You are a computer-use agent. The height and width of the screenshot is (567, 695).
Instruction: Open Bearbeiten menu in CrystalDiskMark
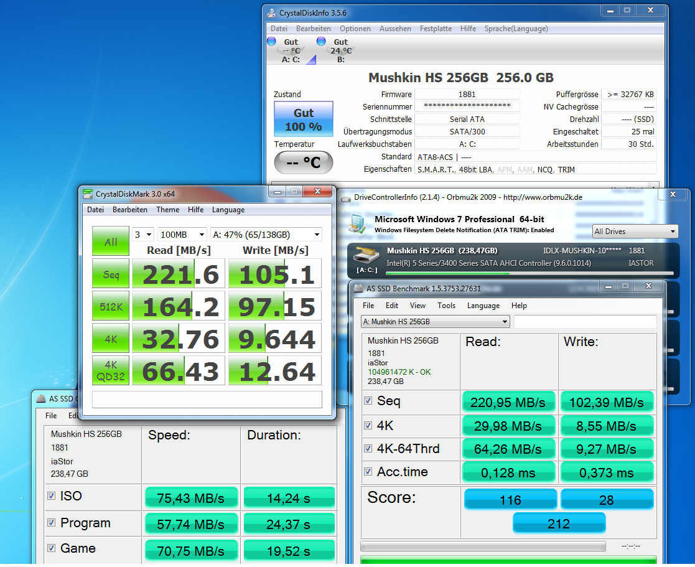click(x=130, y=210)
